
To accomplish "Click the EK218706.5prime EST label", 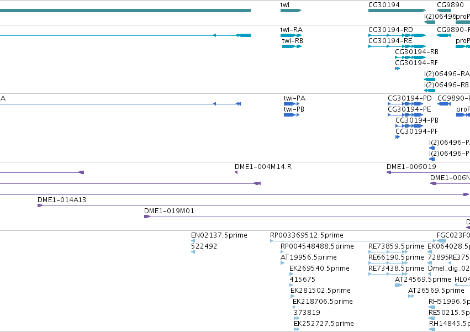I will 323,302.
